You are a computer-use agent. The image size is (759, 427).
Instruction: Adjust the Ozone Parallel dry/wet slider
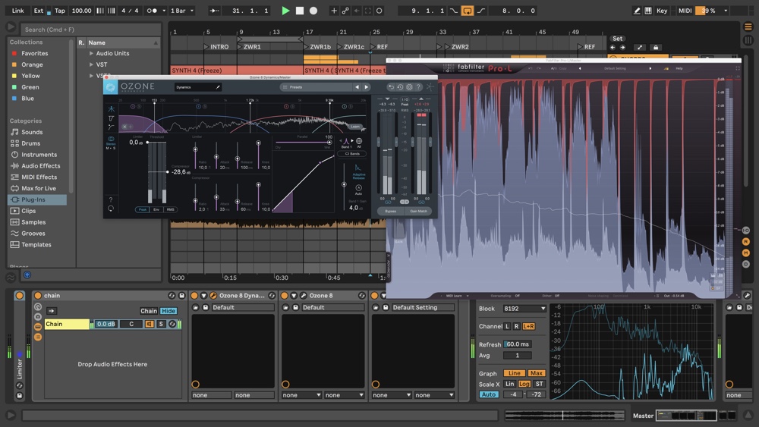click(329, 143)
